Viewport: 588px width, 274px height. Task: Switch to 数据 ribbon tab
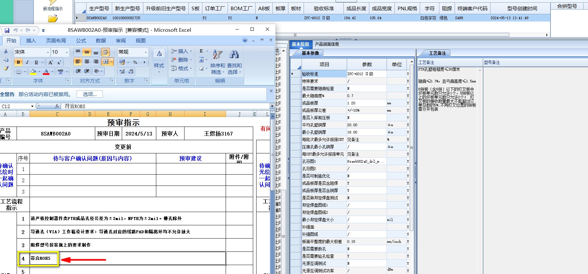click(x=101, y=40)
